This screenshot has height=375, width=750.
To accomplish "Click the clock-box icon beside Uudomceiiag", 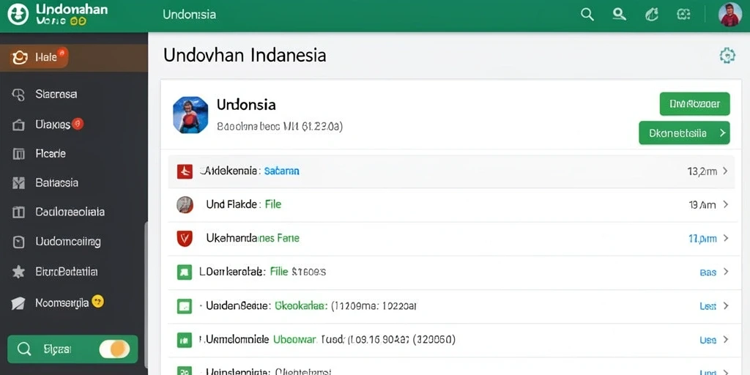I will point(18,242).
